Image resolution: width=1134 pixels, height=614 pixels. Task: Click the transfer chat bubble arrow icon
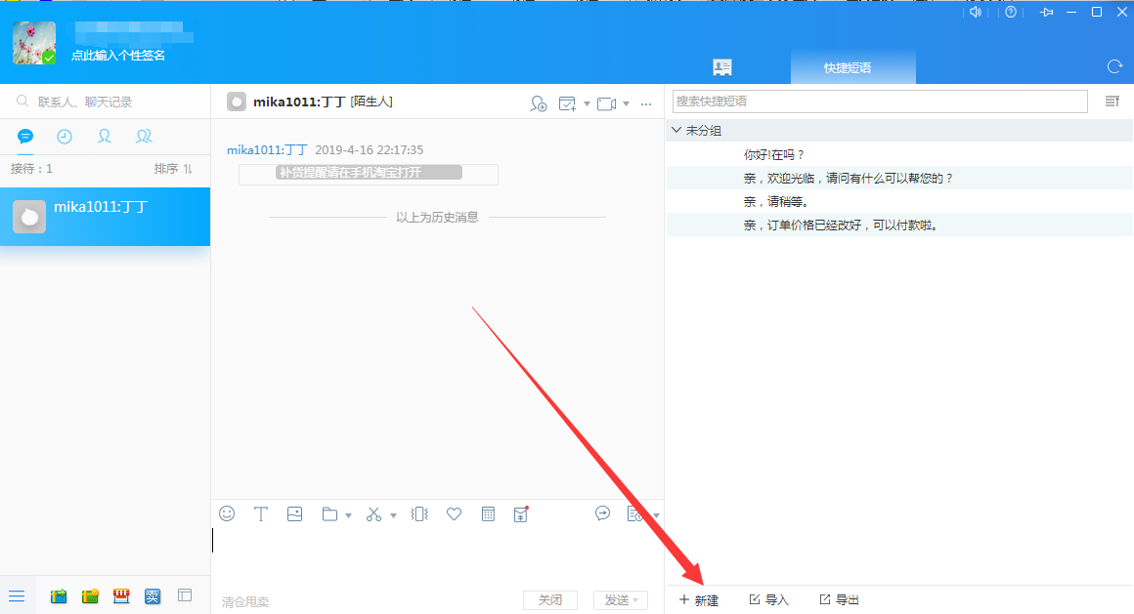coord(602,513)
